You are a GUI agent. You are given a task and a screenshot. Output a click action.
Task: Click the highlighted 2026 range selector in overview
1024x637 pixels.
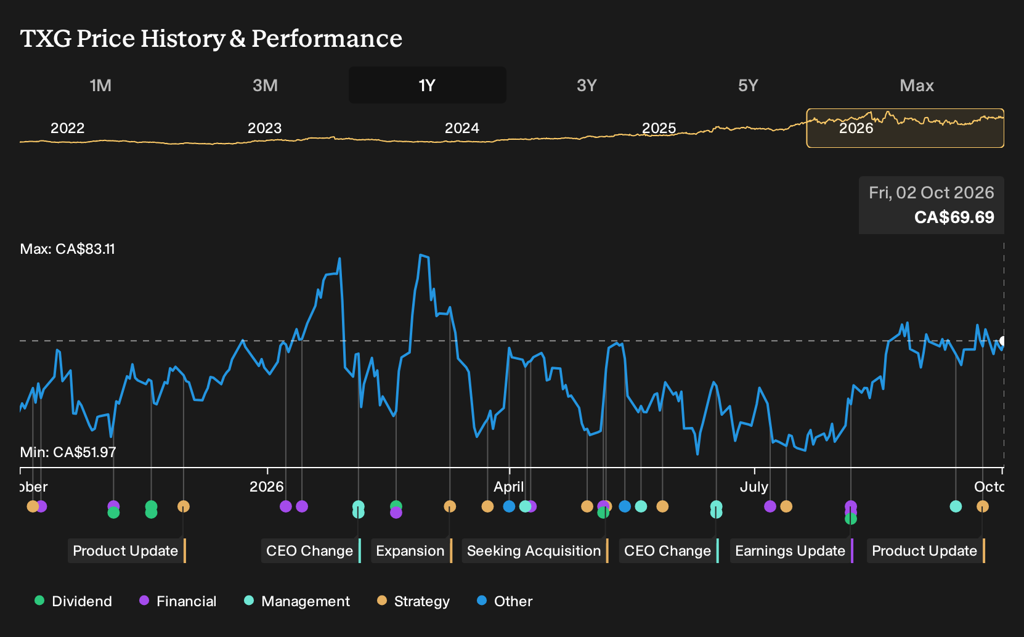(905, 128)
